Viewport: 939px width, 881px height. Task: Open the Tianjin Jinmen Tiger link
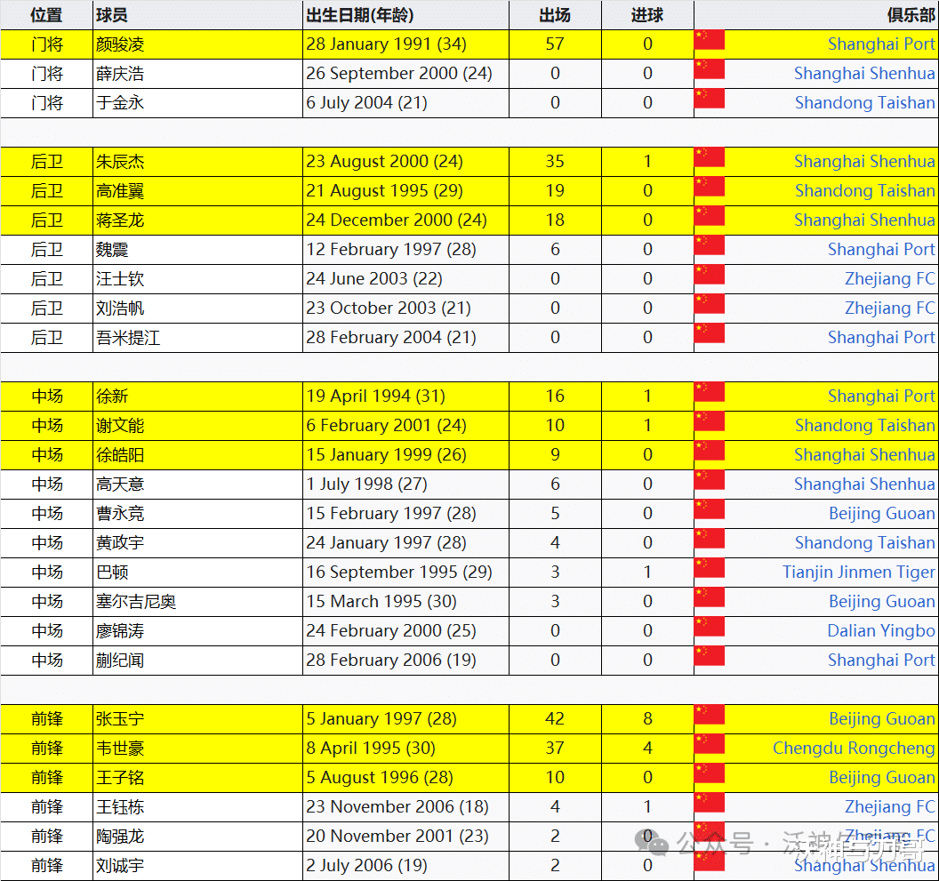(x=858, y=573)
